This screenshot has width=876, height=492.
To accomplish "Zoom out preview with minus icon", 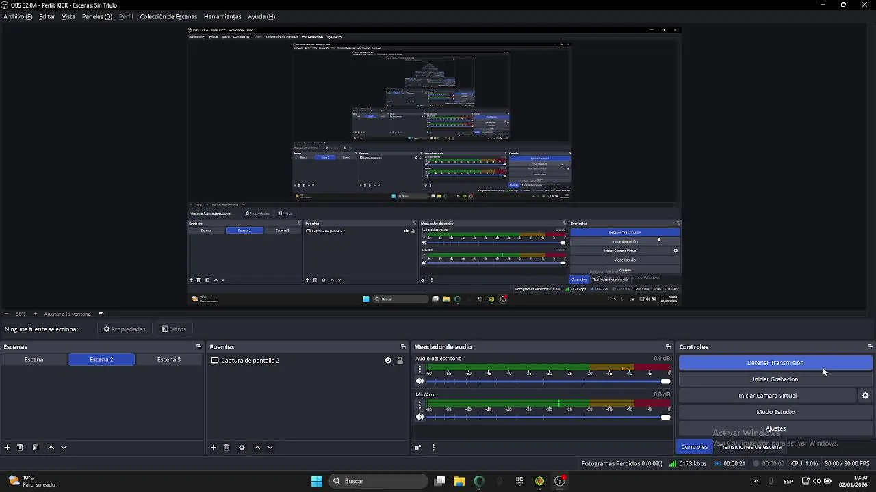I will point(7,314).
